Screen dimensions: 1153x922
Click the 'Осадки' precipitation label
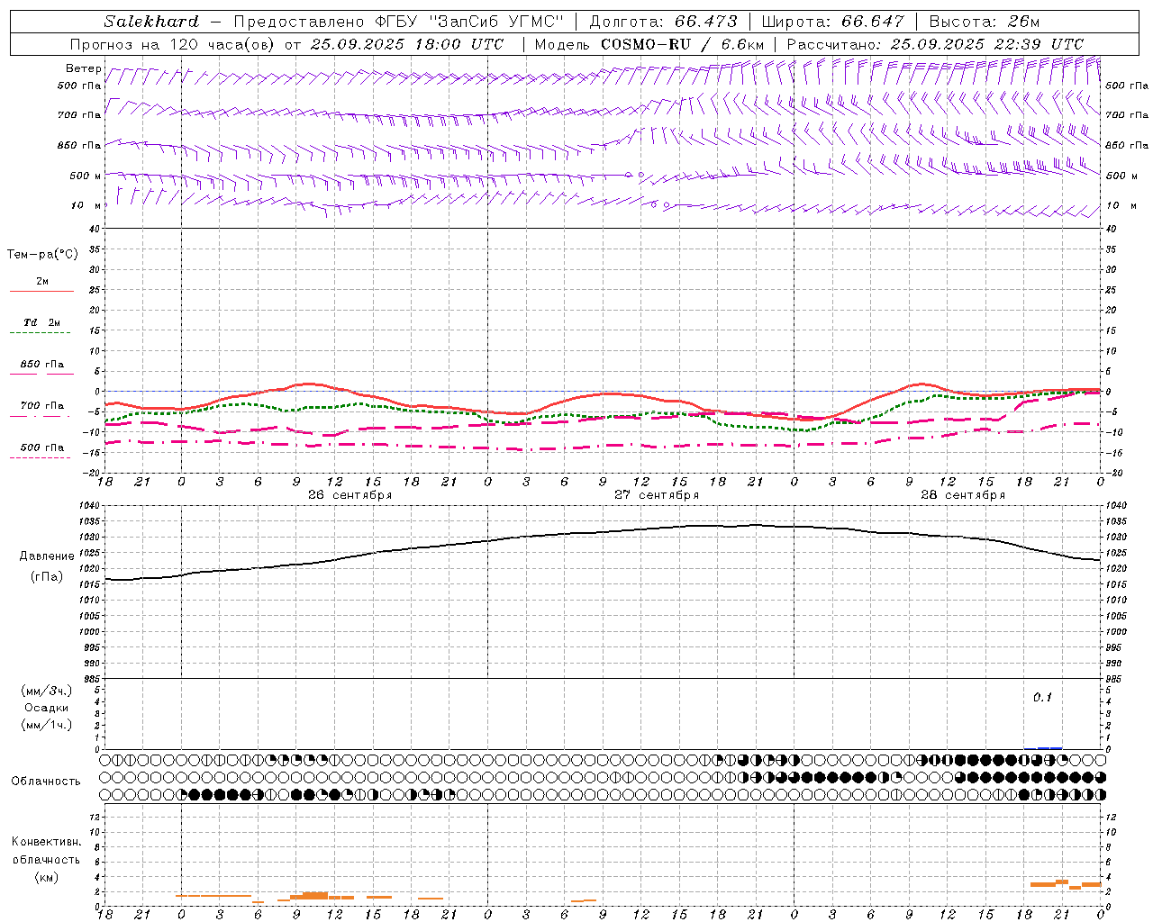pyautogui.click(x=47, y=708)
